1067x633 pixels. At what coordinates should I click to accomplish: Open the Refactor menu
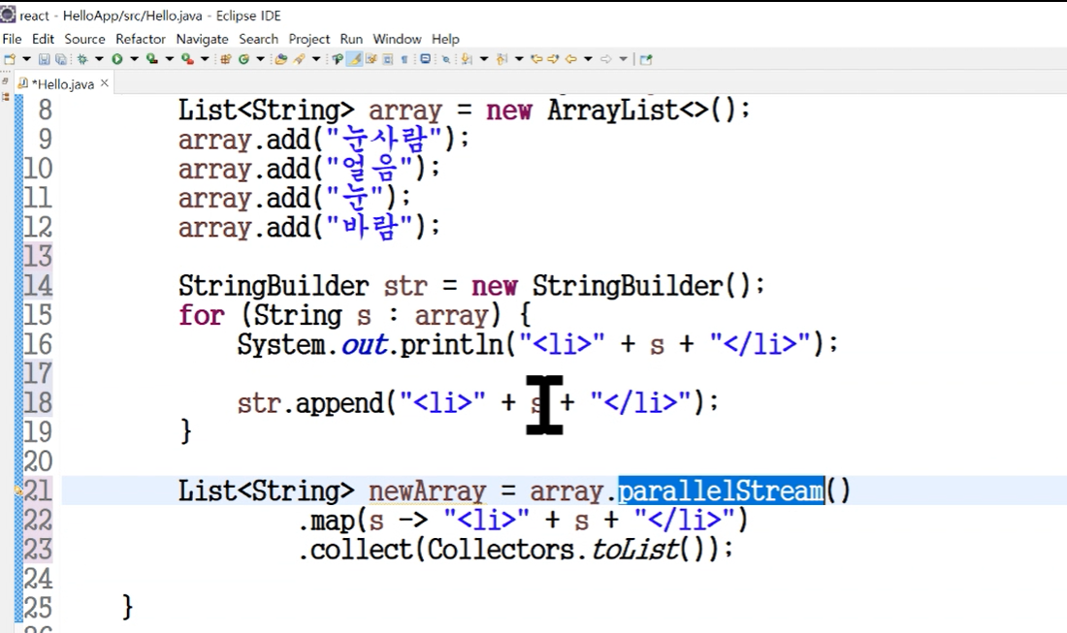coord(141,39)
